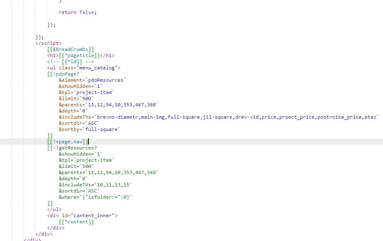This screenshot has height=241, width=383.
Task: Click the &where=`{"isfolder:=":0}` line
Action: (x=95, y=197)
